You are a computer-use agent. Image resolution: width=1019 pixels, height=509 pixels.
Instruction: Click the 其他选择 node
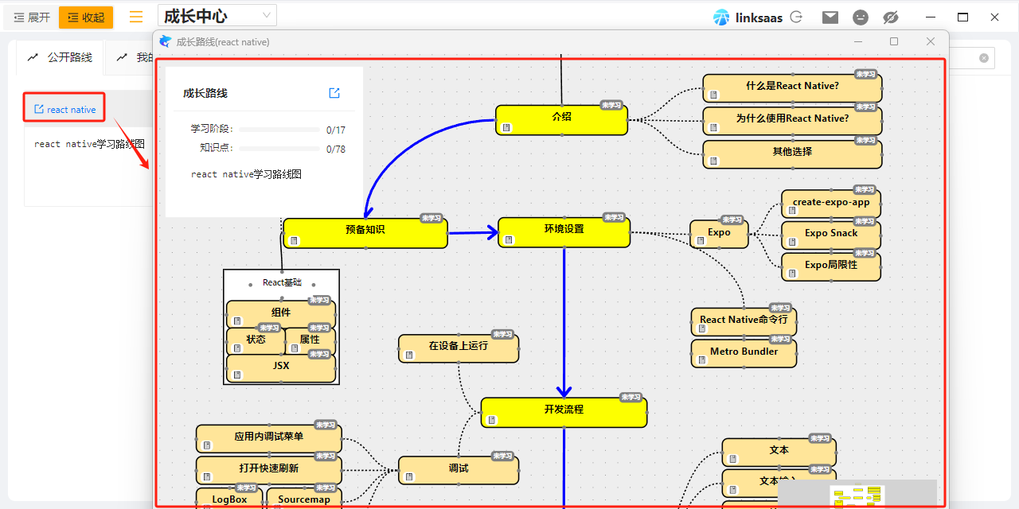click(x=792, y=153)
